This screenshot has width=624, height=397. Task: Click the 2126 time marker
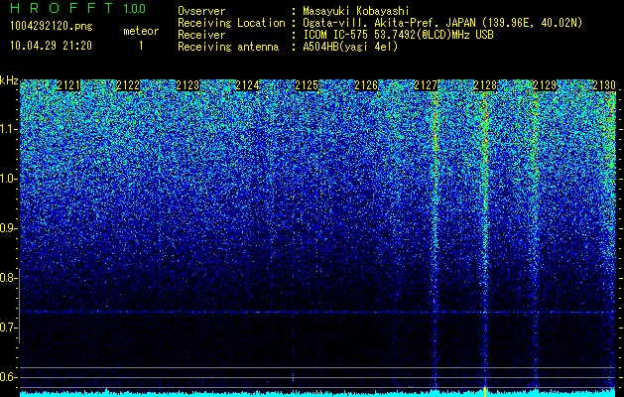pos(366,85)
